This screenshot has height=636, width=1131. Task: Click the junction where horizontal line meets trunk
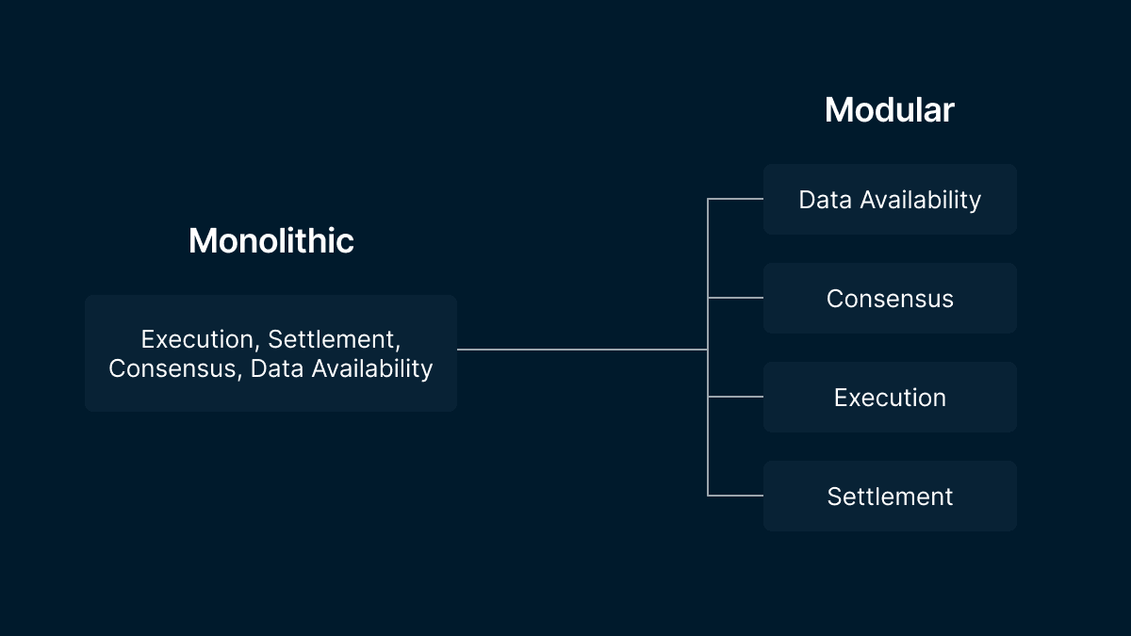[x=708, y=350]
